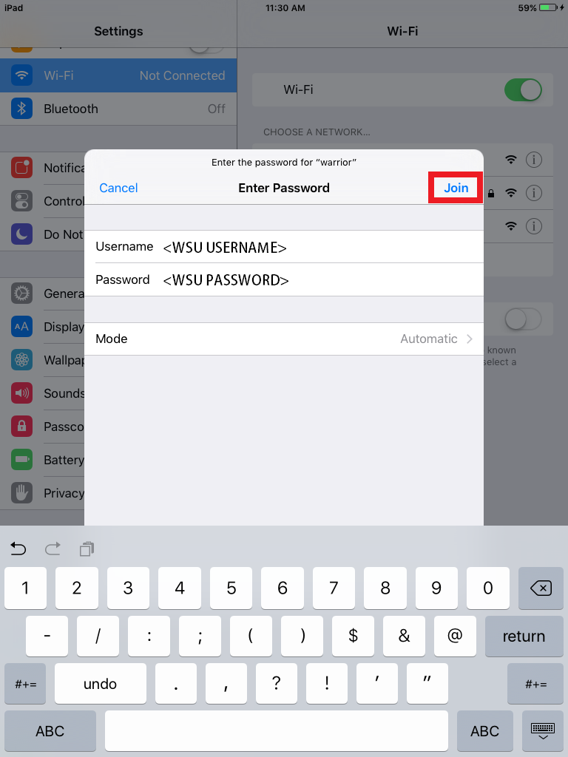Tap the paste clipboard icon above keyboard

[87, 549]
